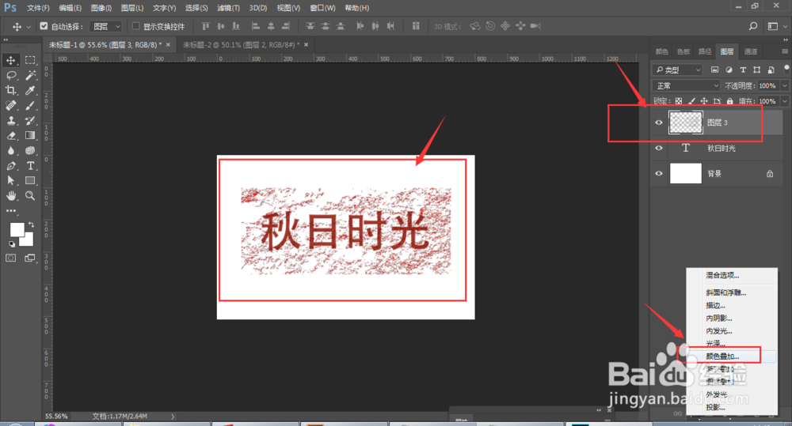Filter layers by shape layers
Screen dimensions: 792x426
click(756, 70)
